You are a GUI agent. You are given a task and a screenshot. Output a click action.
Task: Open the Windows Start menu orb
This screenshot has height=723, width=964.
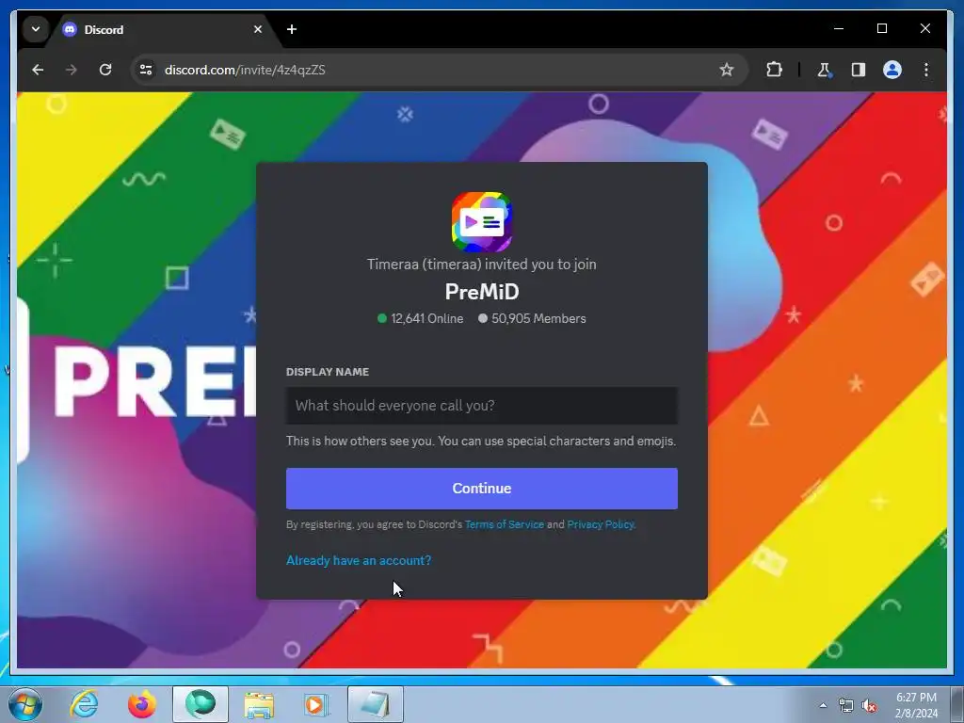(25, 704)
